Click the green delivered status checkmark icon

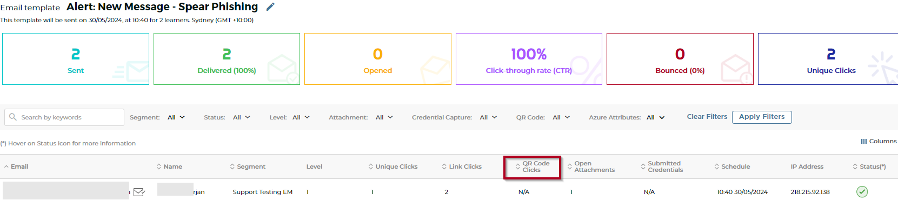click(x=862, y=191)
